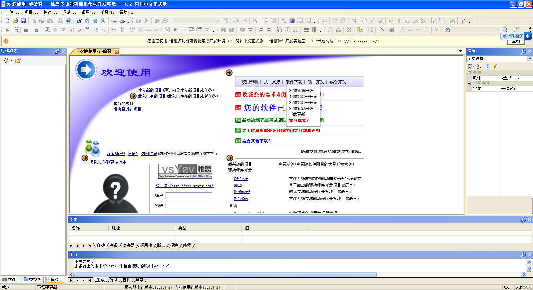This screenshot has width=533, height=290.
Task: Click the chip hardware icon in toolbar
Action: coord(122,21)
